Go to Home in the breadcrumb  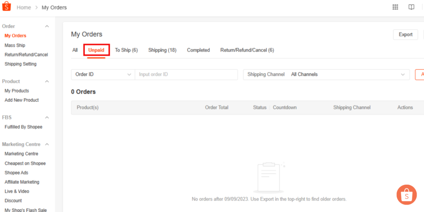pyautogui.click(x=24, y=8)
